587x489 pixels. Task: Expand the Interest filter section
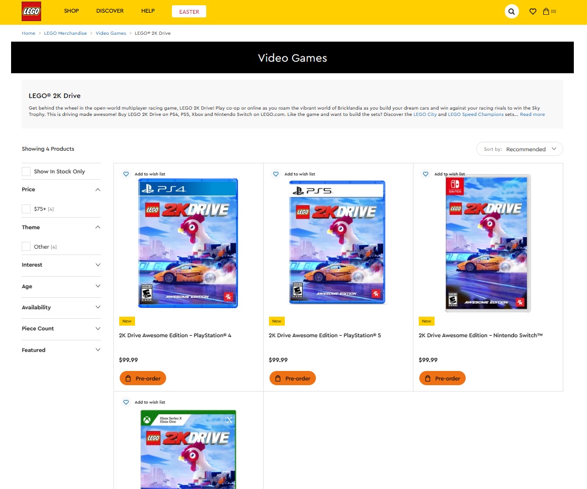pos(61,265)
